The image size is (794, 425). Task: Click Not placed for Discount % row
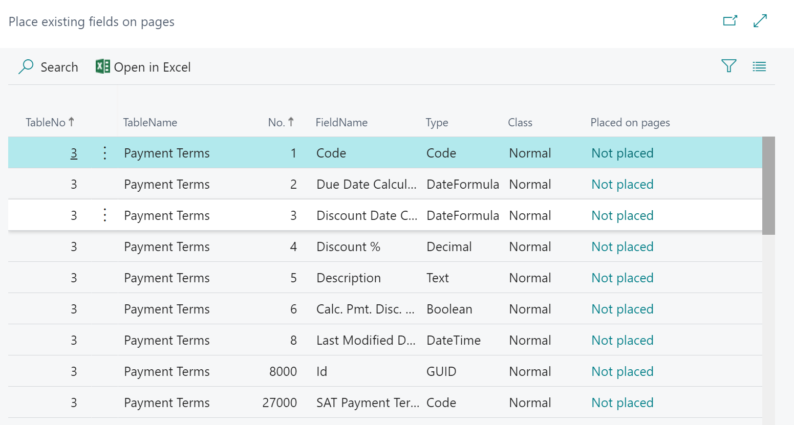coord(623,247)
